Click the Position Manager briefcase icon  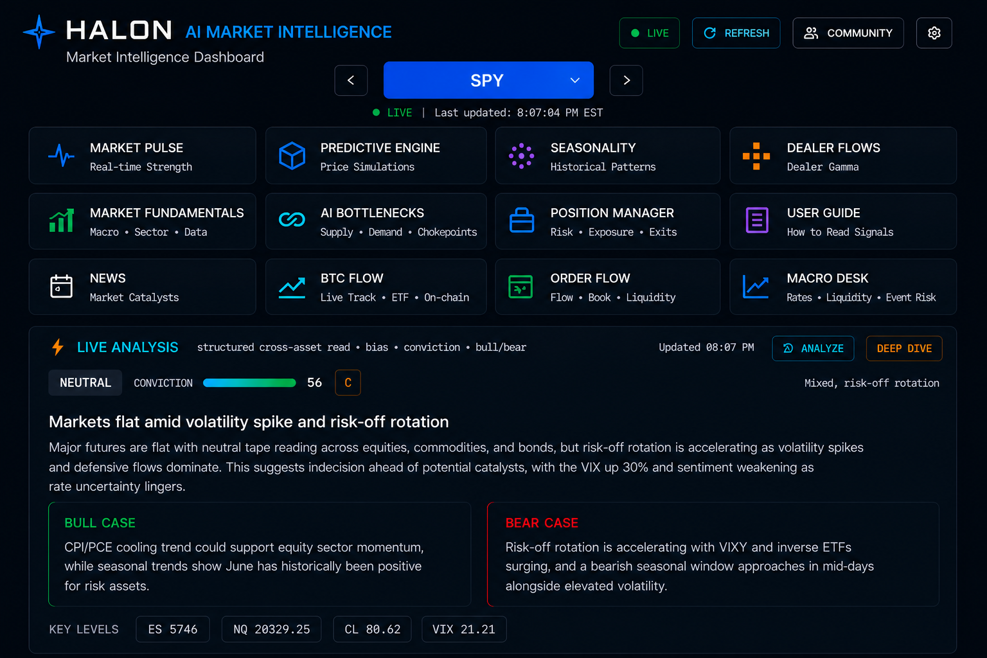point(522,220)
